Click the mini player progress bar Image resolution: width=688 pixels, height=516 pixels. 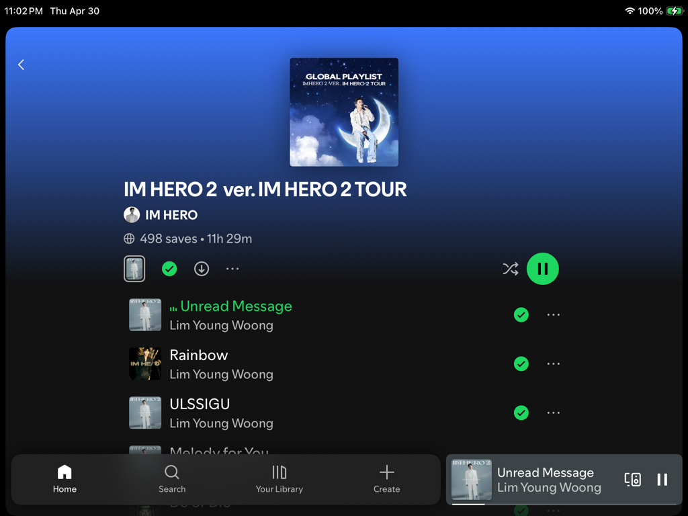click(564, 504)
